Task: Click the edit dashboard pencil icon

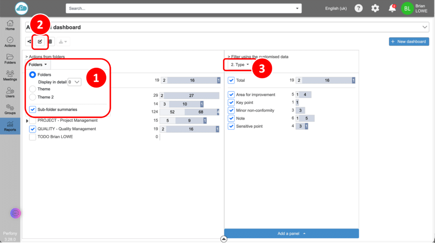Action: point(40,41)
